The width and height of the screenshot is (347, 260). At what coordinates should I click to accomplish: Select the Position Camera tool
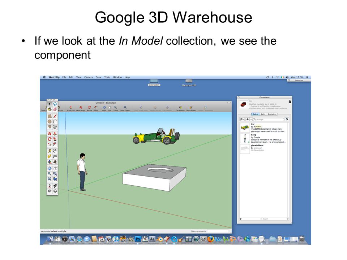pos(50,186)
